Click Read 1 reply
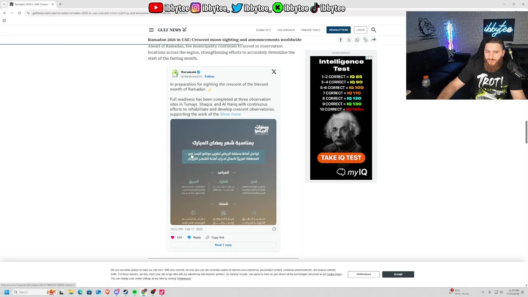528x297 pixels. click(223, 245)
